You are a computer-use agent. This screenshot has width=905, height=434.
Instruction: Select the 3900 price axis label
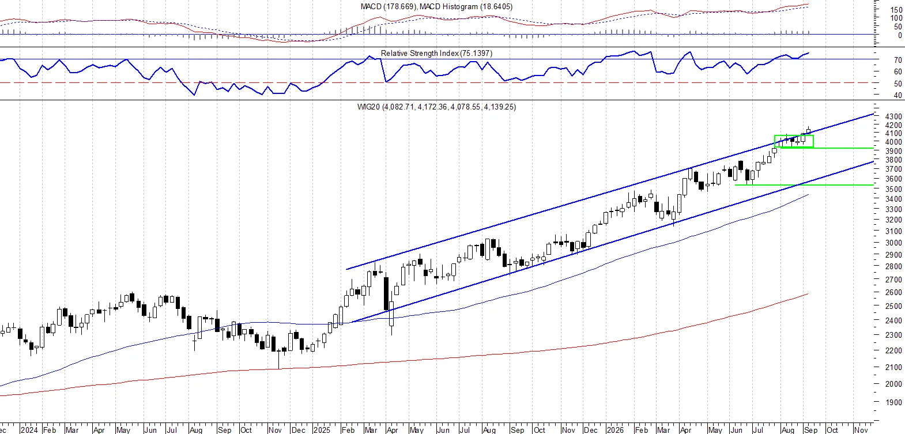[x=894, y=151]
